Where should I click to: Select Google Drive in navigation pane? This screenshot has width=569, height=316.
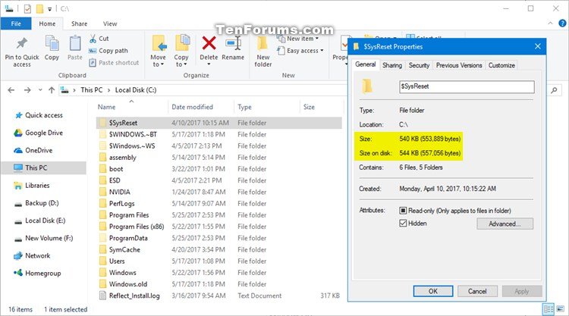click(44, 133)
